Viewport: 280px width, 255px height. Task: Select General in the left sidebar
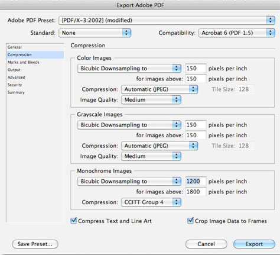[15, 47]
